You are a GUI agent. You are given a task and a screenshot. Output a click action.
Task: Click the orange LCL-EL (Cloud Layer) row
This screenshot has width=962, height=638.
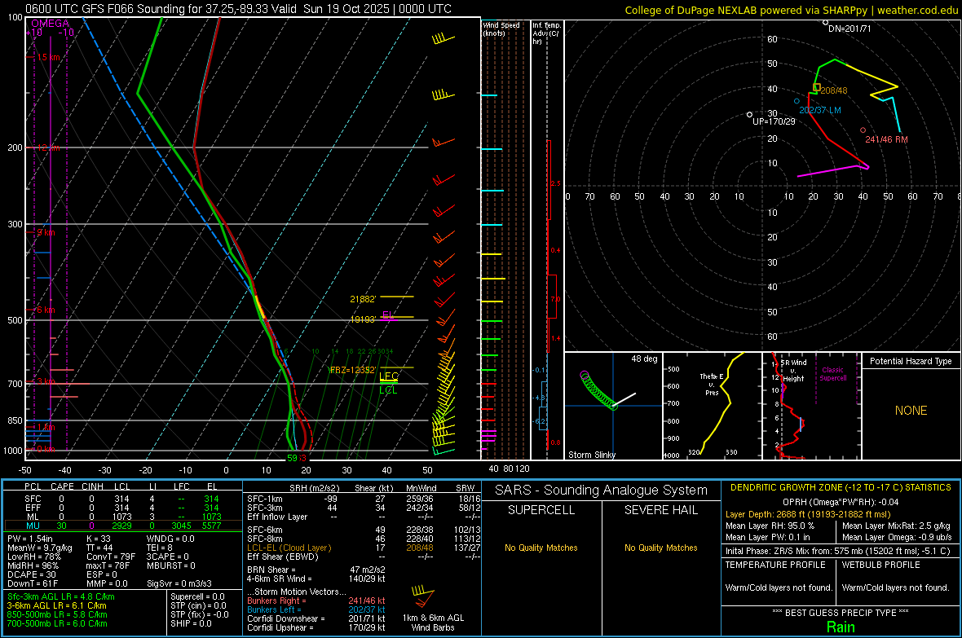[364, 548]
